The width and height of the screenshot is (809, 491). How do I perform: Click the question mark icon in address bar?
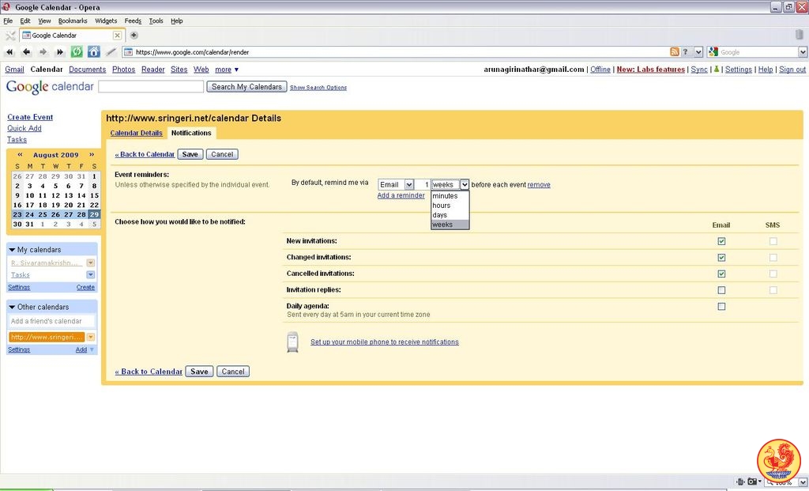(685, 51)
